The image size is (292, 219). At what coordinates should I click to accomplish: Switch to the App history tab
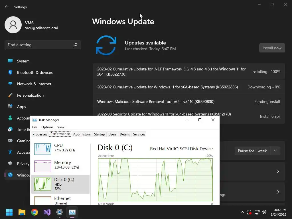82,134
